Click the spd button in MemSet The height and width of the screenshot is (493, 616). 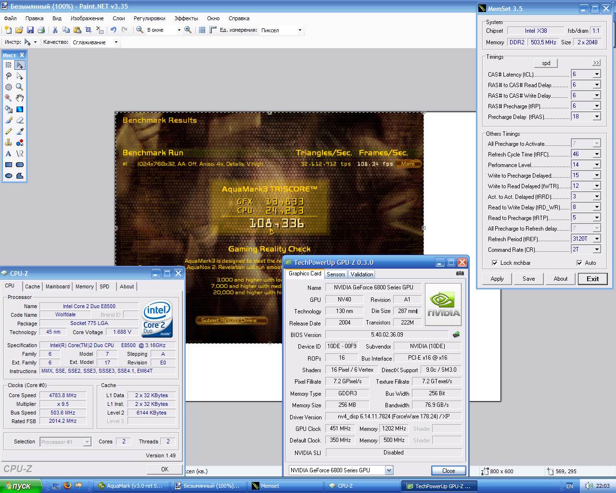coord(546,63)
